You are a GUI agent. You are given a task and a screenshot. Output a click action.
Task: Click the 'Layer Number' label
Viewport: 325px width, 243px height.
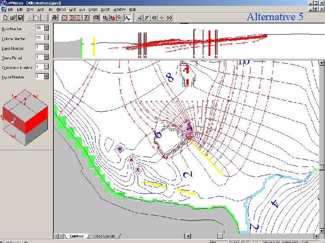[x=13, y=48]
